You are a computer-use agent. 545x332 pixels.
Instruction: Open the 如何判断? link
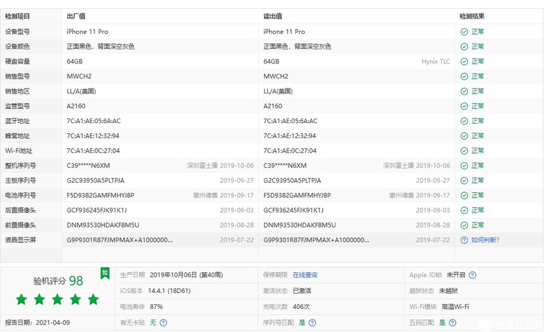[485, 240]
